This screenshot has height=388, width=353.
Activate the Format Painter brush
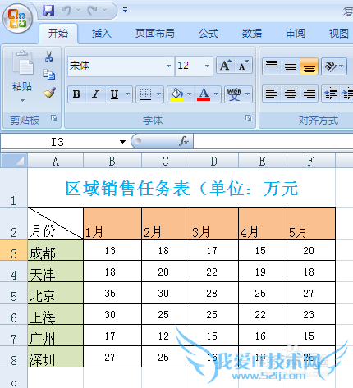pyautogui.click(x=49, y=93)
